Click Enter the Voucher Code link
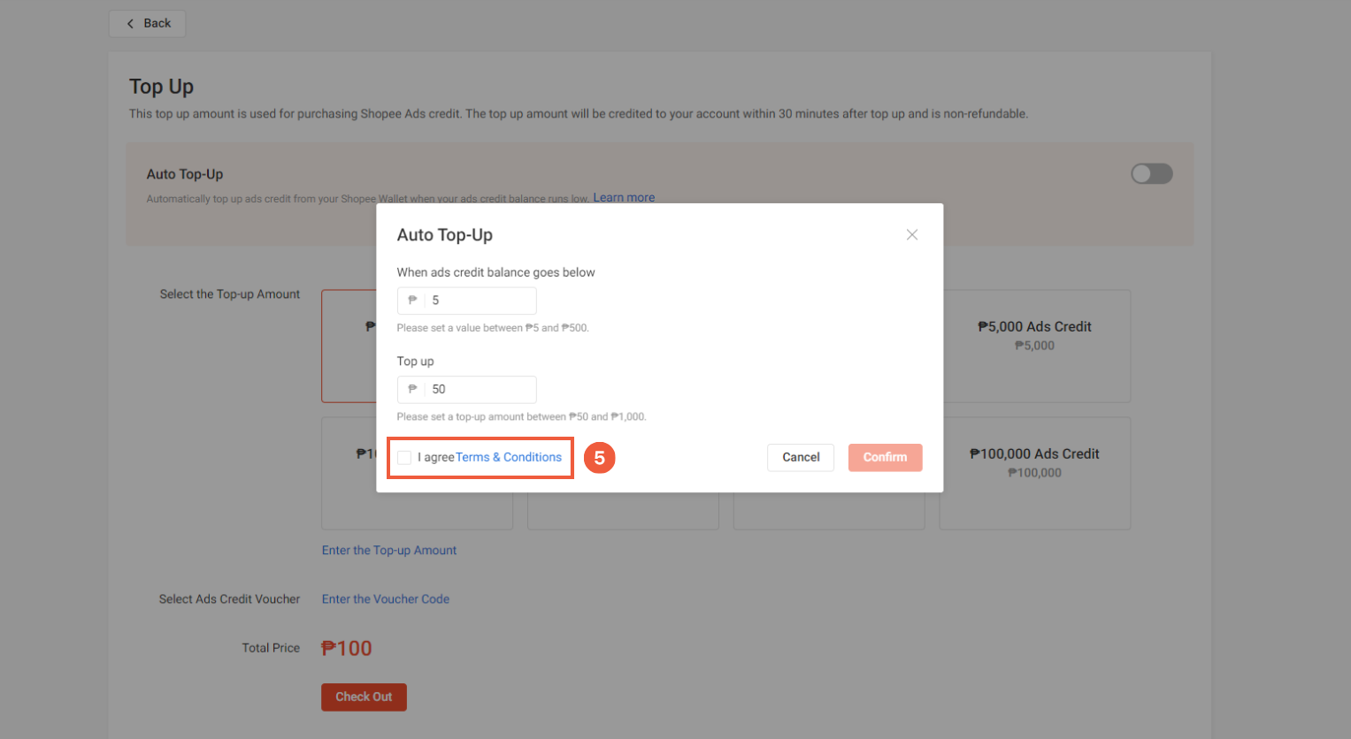Viewport: 1351px width, 739px height. pos(386,598)
